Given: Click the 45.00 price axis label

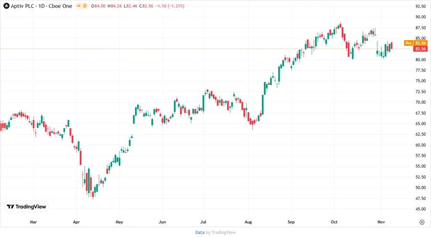Looking at the screenshot, I should click(420, 209).
